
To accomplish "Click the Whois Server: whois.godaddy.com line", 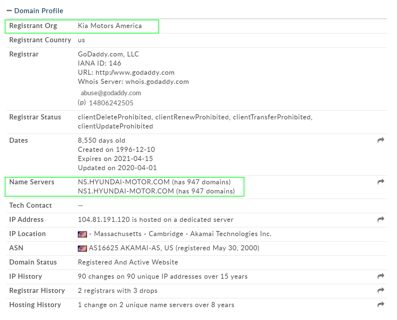I will (x=133, y=82).
